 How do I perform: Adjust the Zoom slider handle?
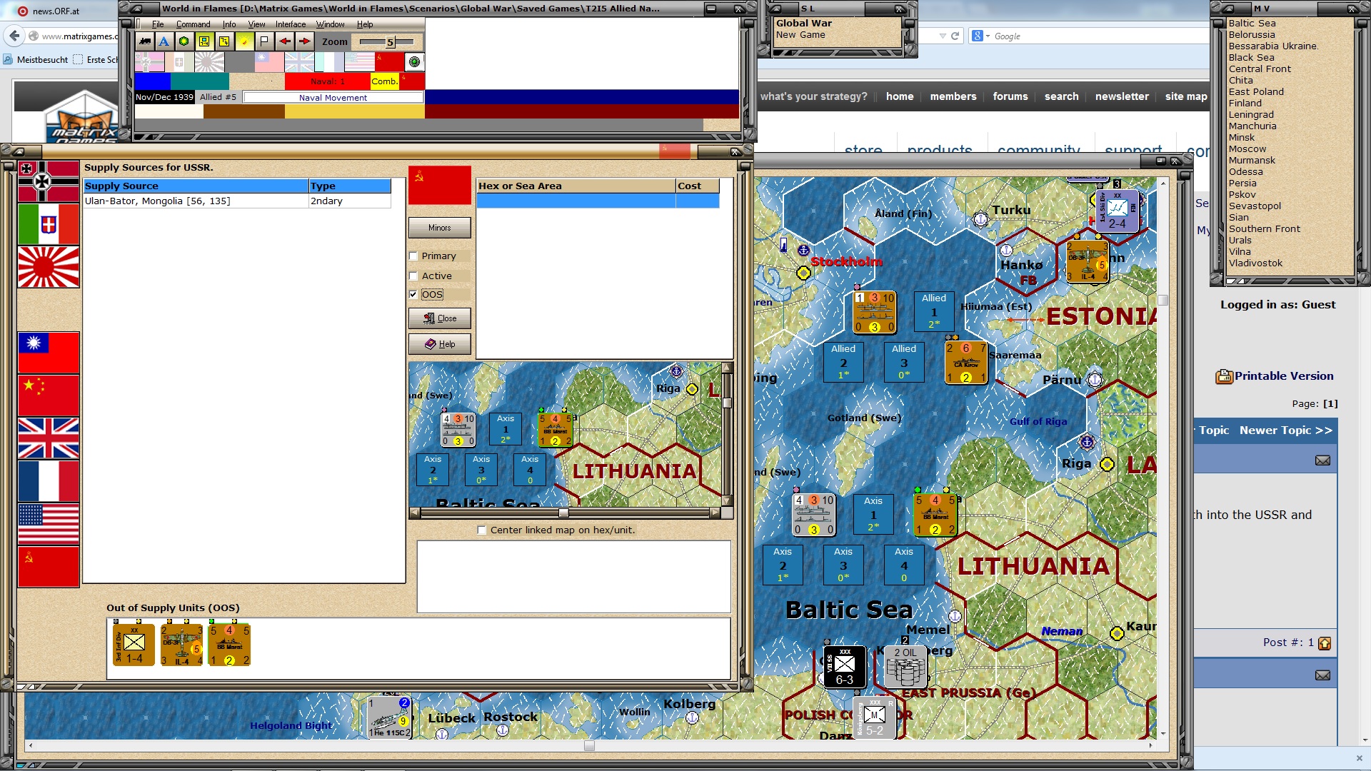pos(390,42)
